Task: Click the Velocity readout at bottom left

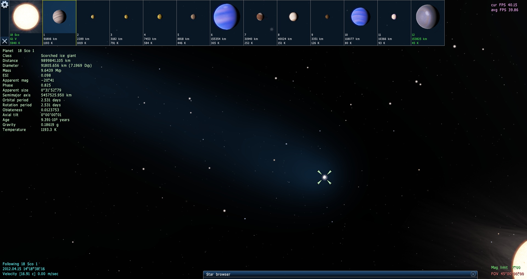Action: tap(30, 274)
